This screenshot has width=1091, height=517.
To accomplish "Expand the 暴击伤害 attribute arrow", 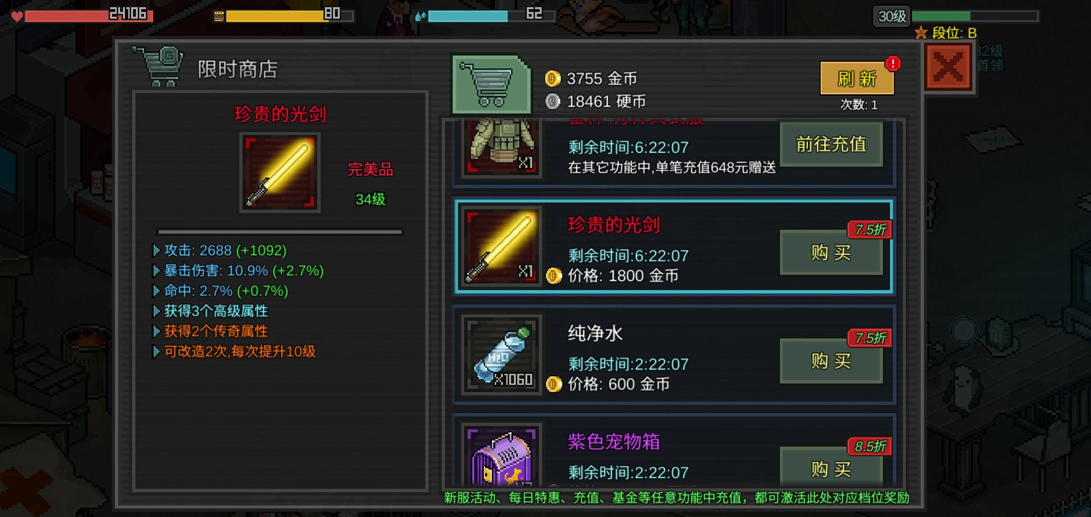I will (x=156, y=271).
